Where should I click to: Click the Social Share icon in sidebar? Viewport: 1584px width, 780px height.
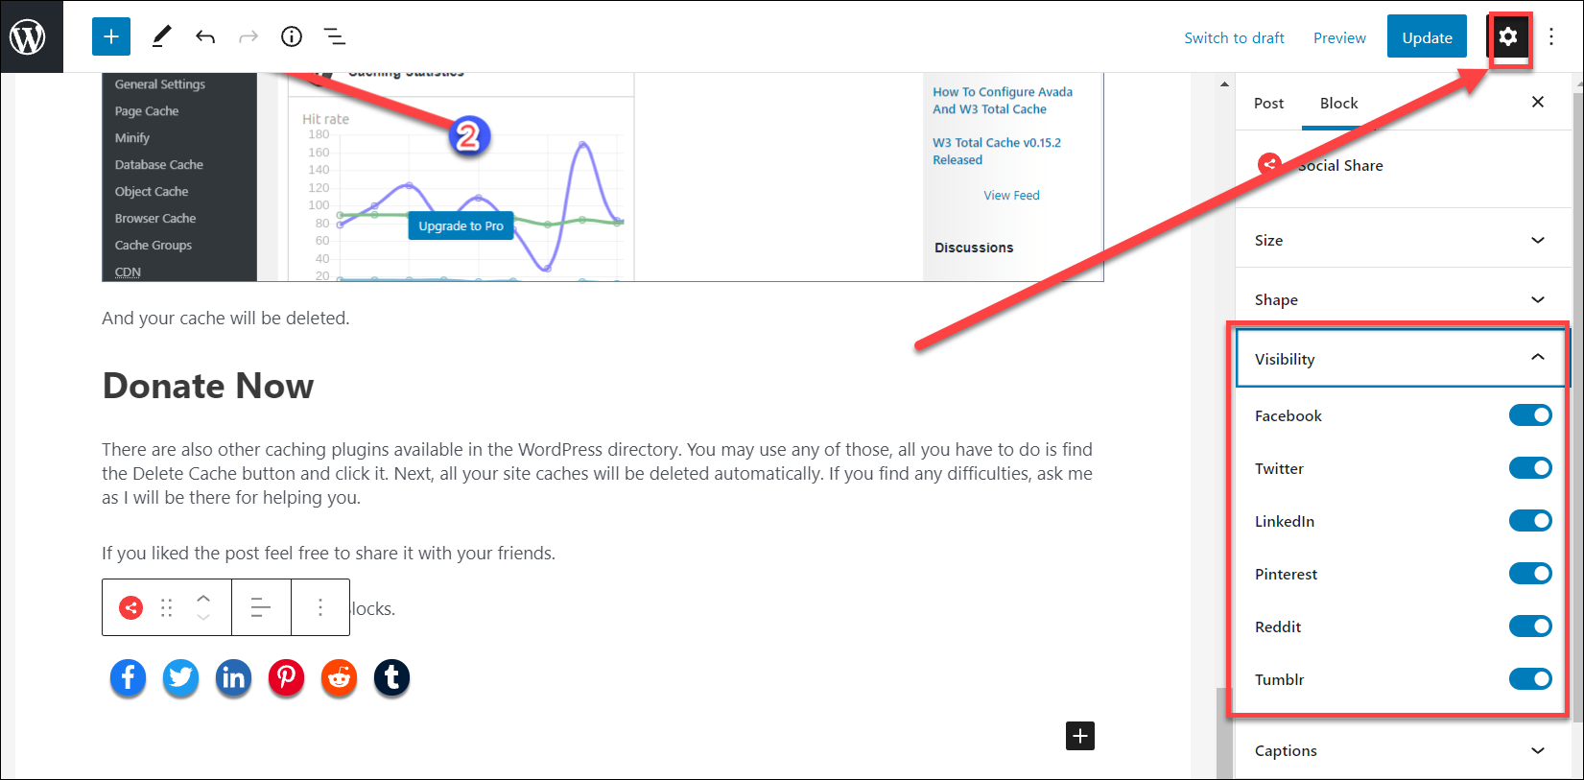coord(1270,164)
